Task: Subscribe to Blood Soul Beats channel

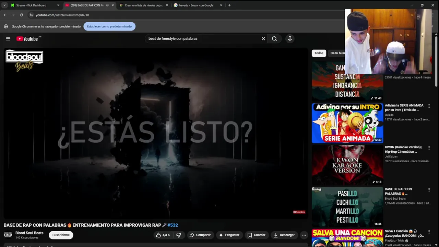Action: point(61,235)
